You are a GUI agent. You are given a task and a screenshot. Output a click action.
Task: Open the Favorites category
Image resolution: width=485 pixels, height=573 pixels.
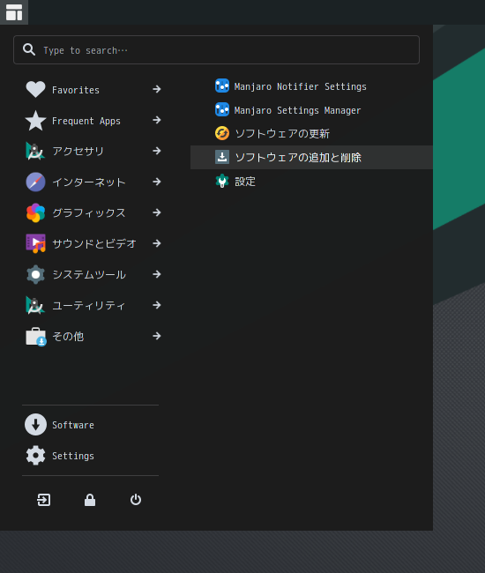pos(76,90)
